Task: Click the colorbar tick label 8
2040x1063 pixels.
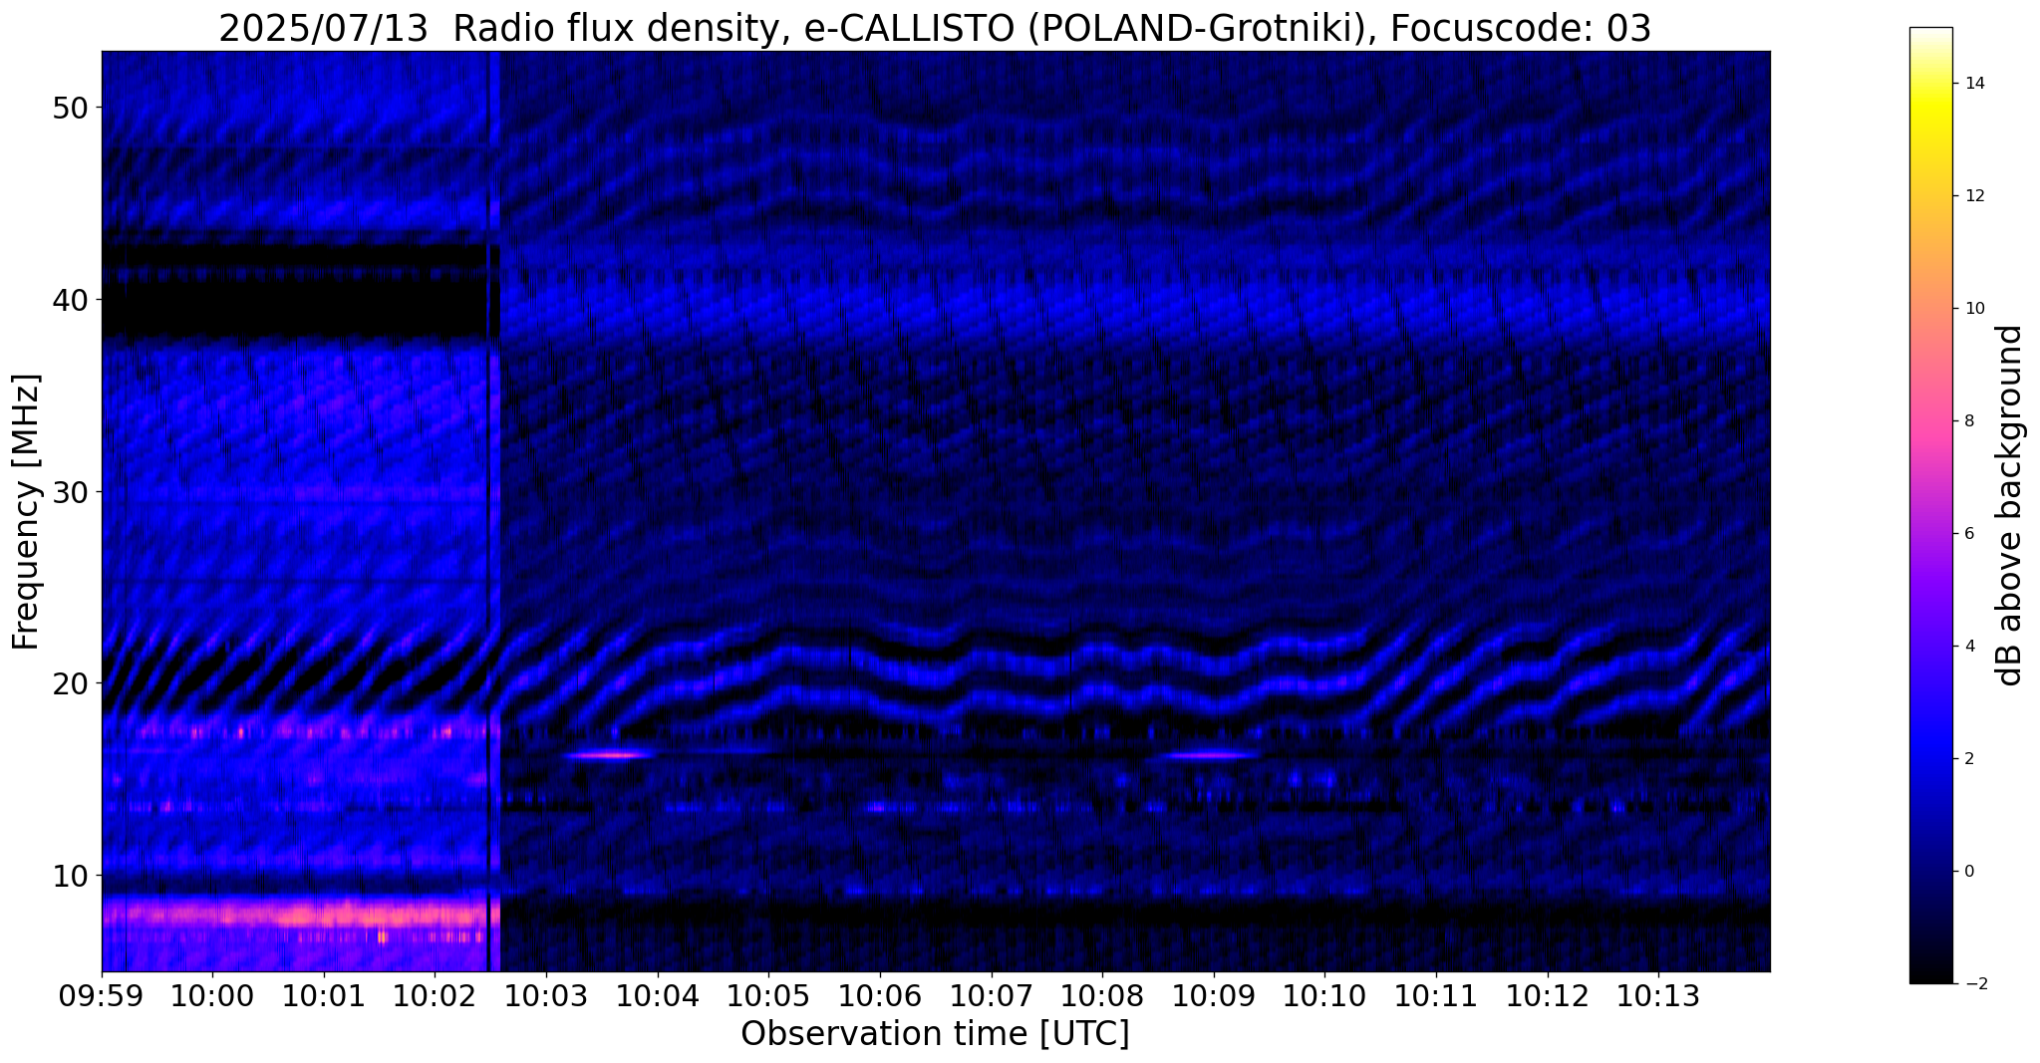Action: 1969,421
